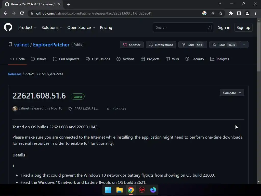Open the Windows Start button

click(x=108, y=190)
